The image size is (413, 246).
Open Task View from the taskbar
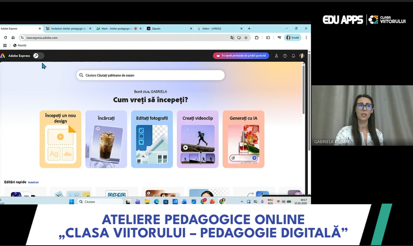click(128, 202)
